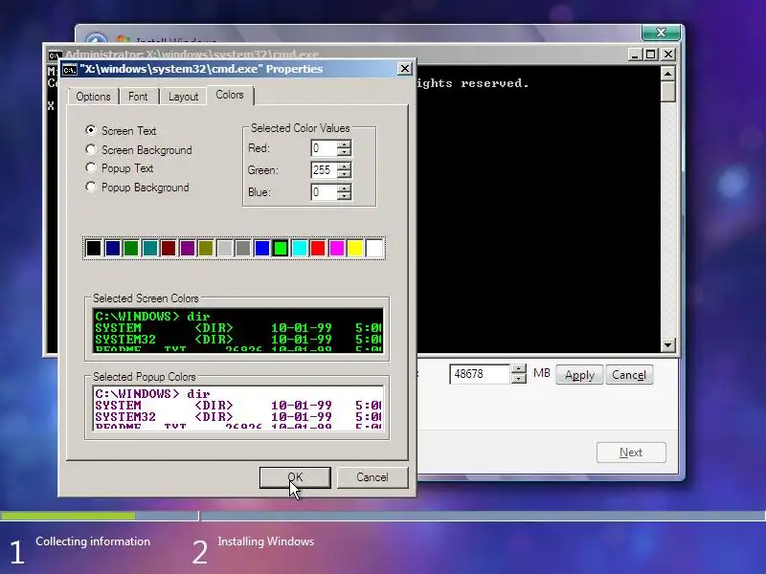
Task: Pick the dark purple color swatch
Action: (x=187, y=248)
